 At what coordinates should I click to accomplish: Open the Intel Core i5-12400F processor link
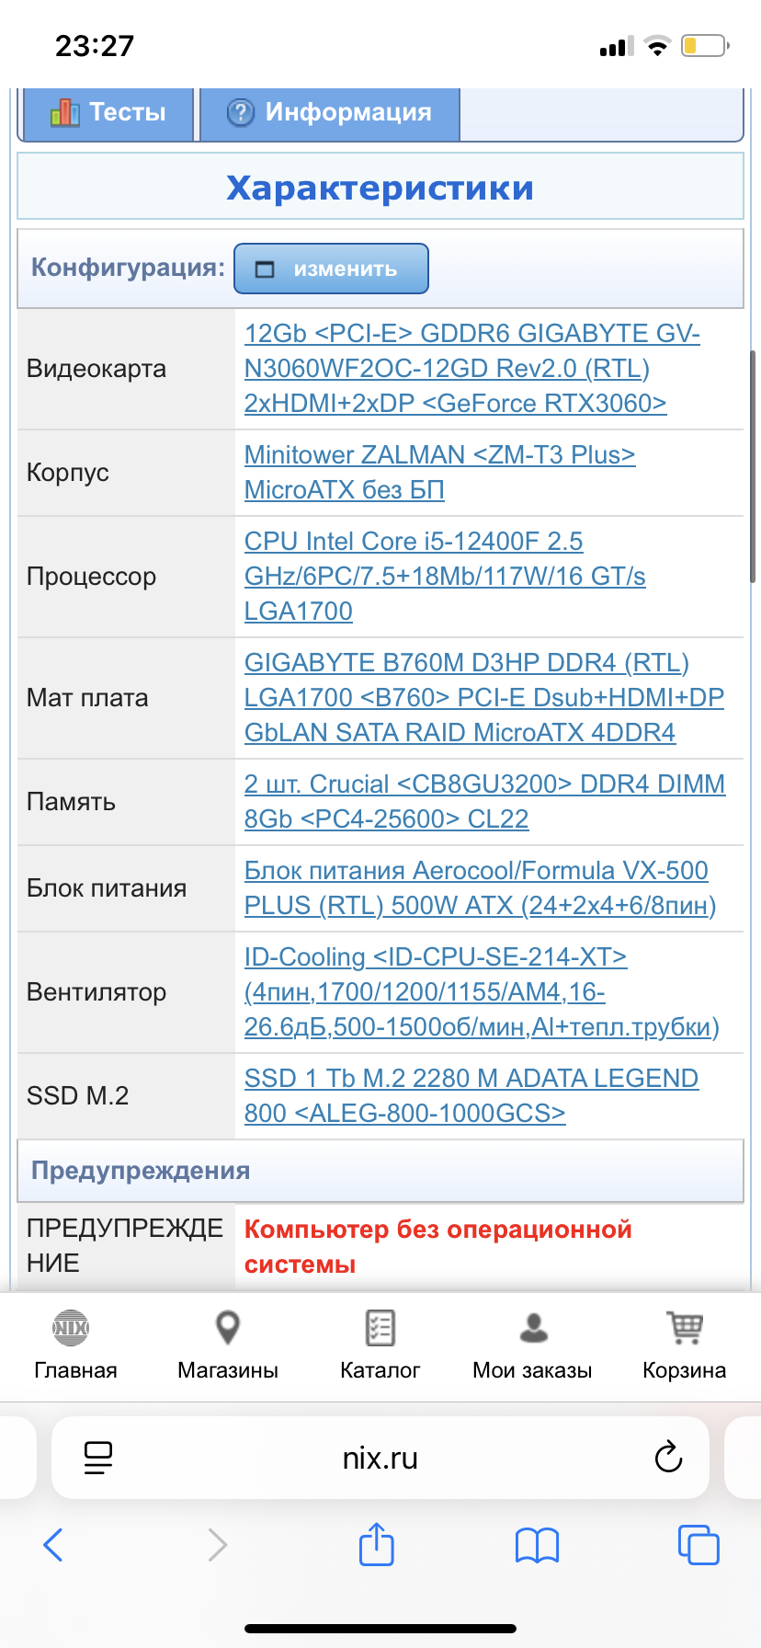coord(445,576)
